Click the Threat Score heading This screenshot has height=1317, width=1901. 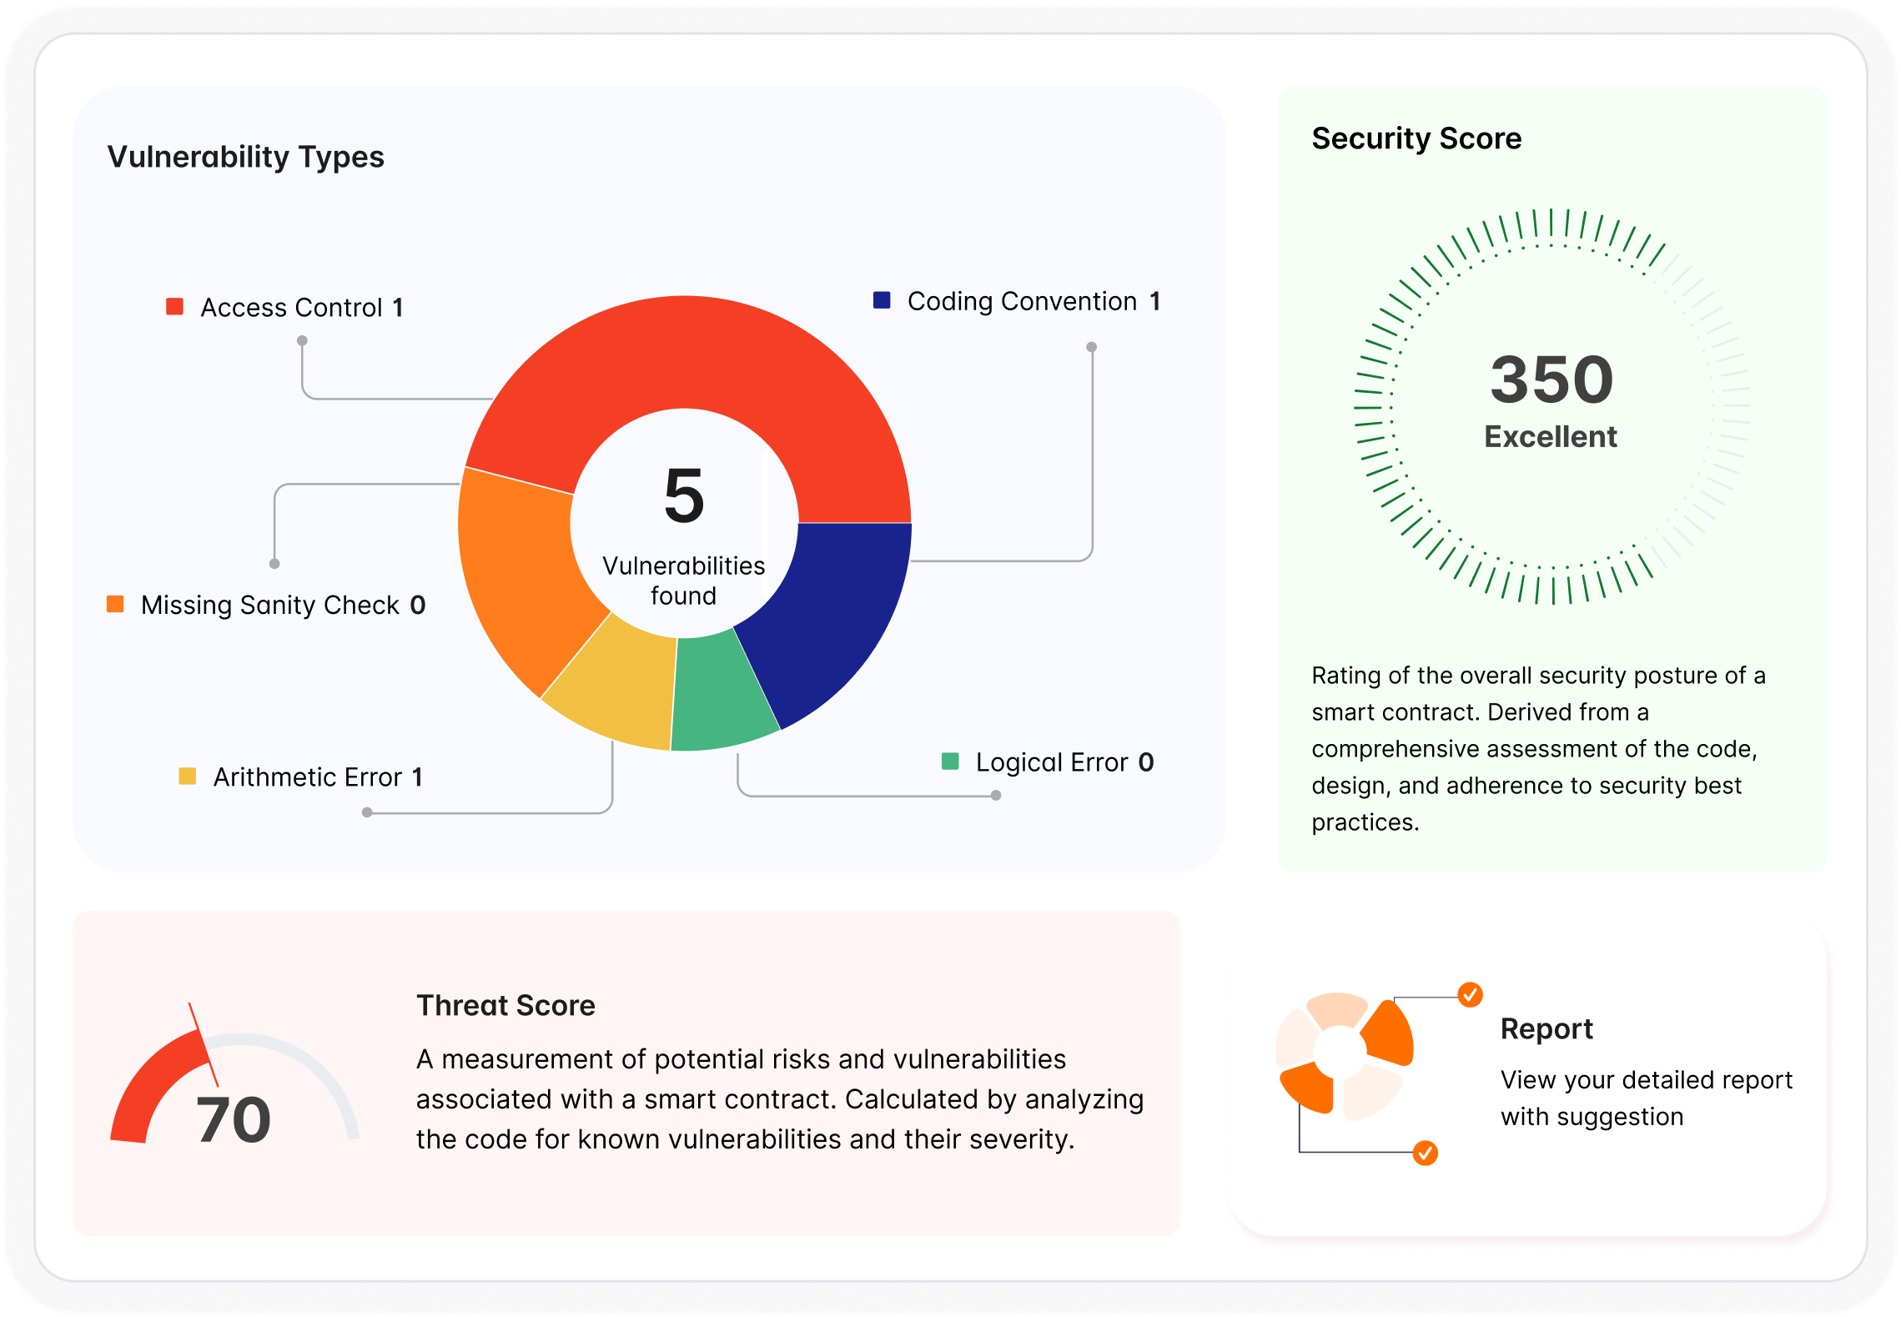(505, 1005)
